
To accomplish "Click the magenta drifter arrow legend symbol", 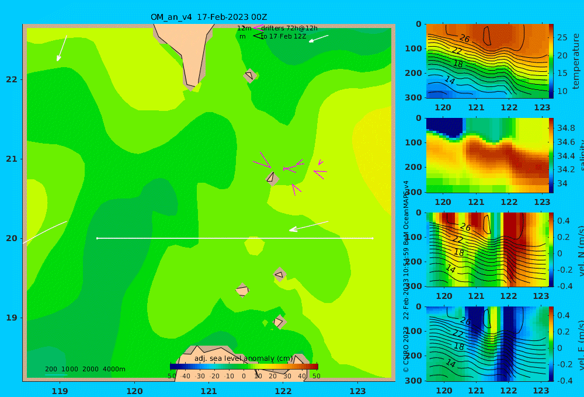I will pos(258,27).
